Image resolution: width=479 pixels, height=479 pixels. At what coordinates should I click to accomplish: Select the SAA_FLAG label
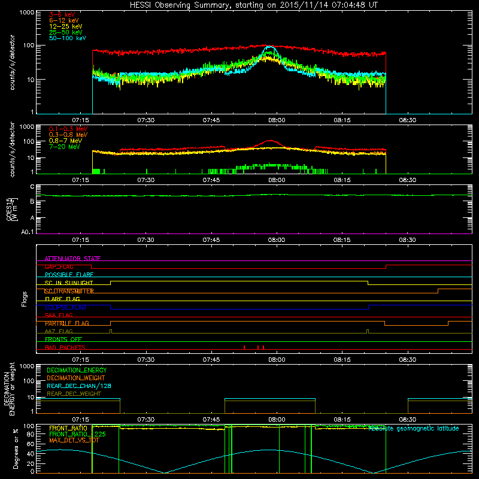(59, 315)
